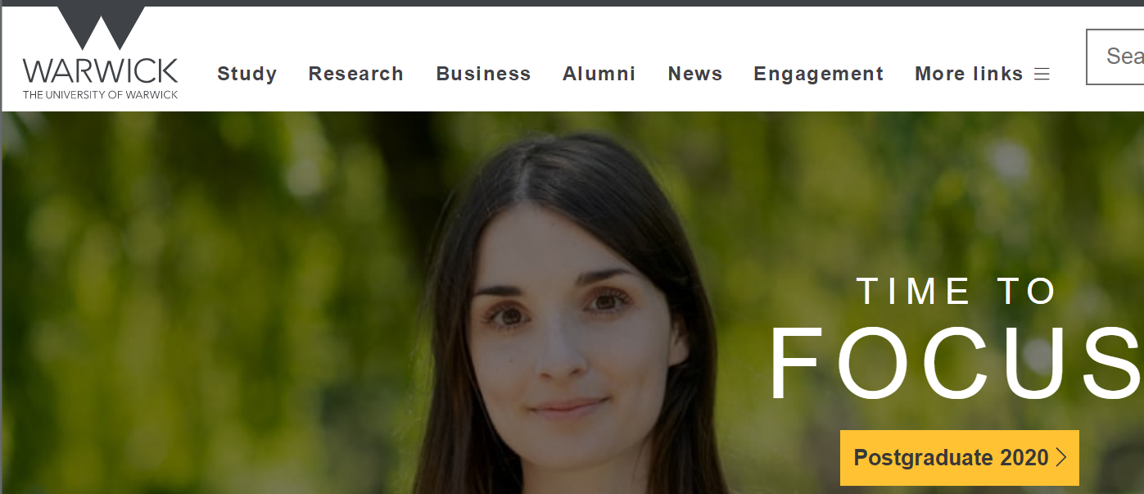Go to the Research section
This screenshot has height=494, width=1144.
[356, 74]
